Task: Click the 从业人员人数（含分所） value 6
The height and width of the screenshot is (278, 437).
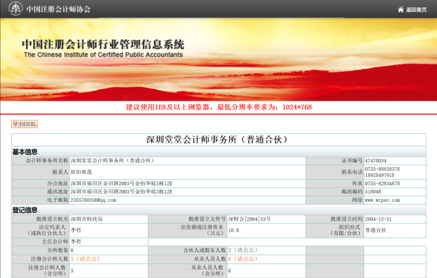Action: click(x=229, y=270)
